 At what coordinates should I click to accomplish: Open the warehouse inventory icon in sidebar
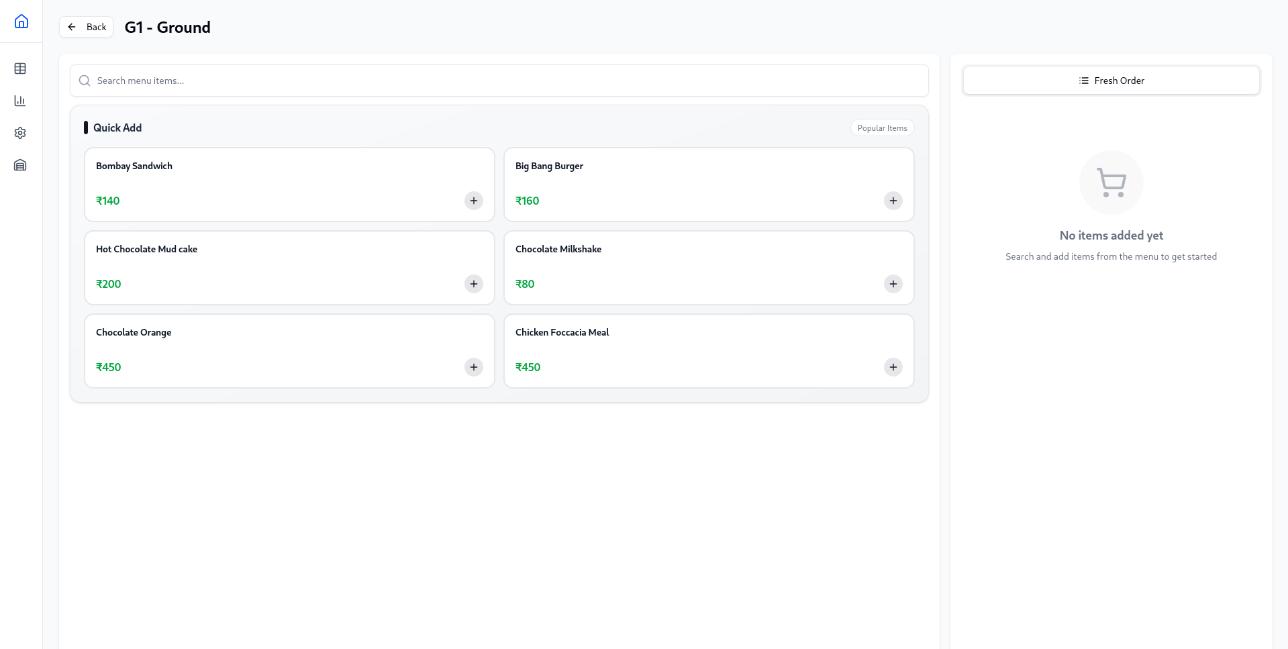coord(20,165)
